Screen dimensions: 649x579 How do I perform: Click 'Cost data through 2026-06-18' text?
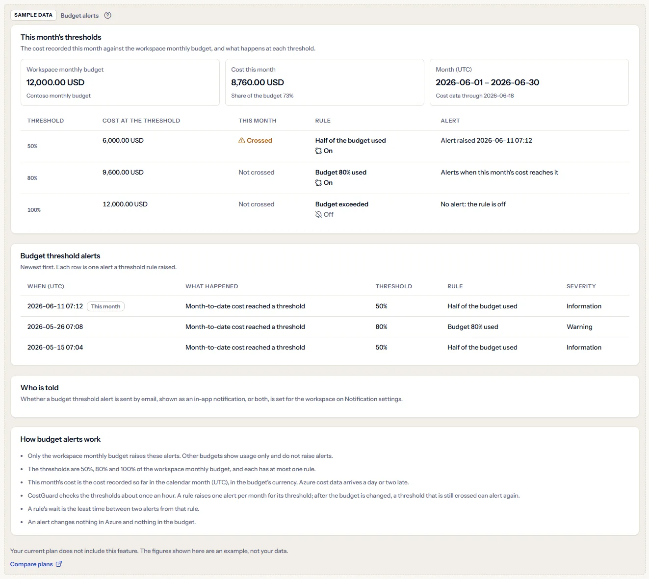pyautogui.click(x=475, y=96)
